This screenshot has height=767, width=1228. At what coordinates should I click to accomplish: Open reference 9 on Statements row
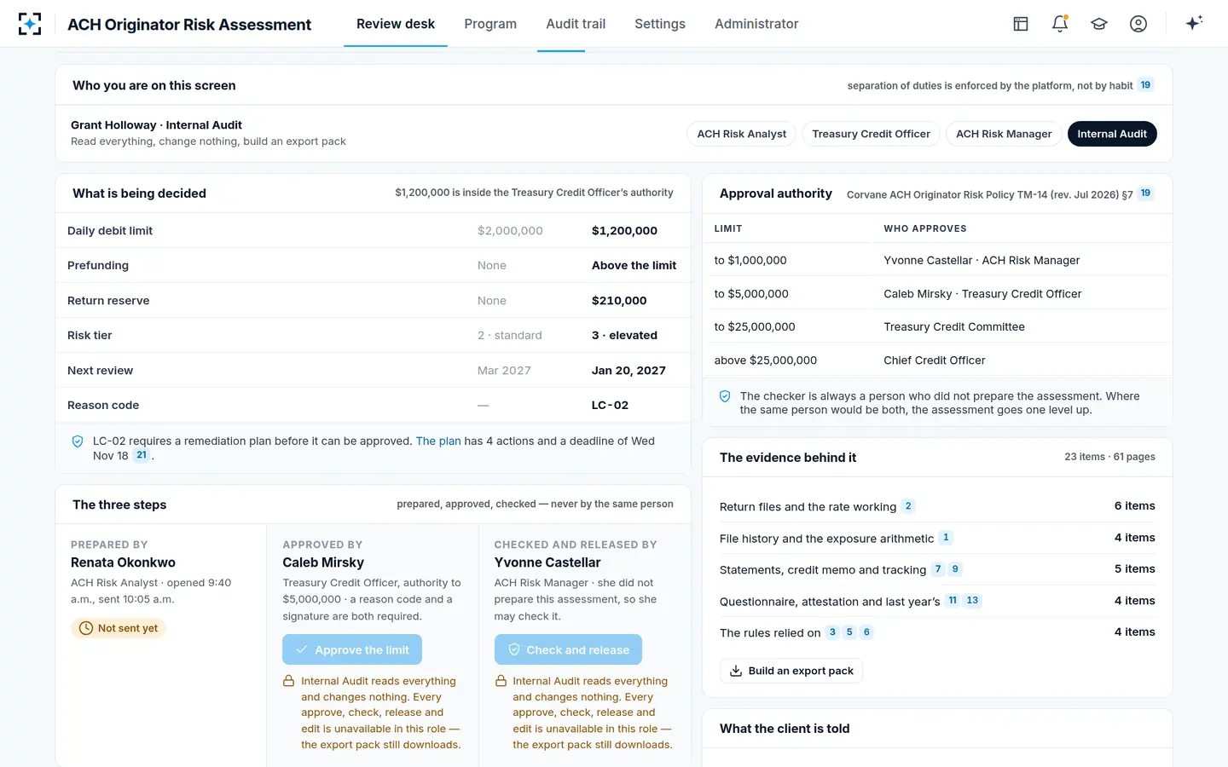click(x=955, y=569)
